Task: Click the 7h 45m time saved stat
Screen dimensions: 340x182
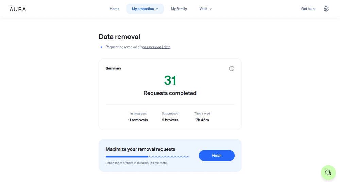Action: (202, 120)
